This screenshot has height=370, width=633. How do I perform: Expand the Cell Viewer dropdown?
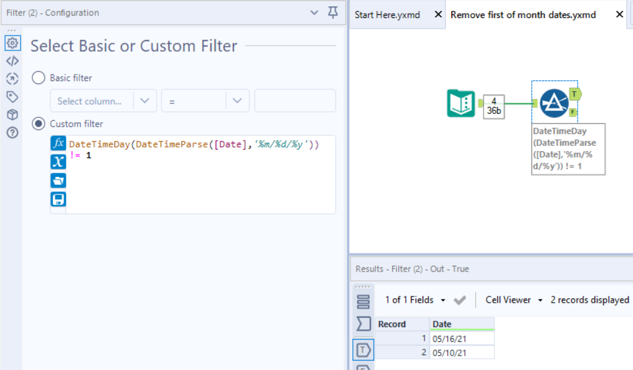tap(514, 300)
